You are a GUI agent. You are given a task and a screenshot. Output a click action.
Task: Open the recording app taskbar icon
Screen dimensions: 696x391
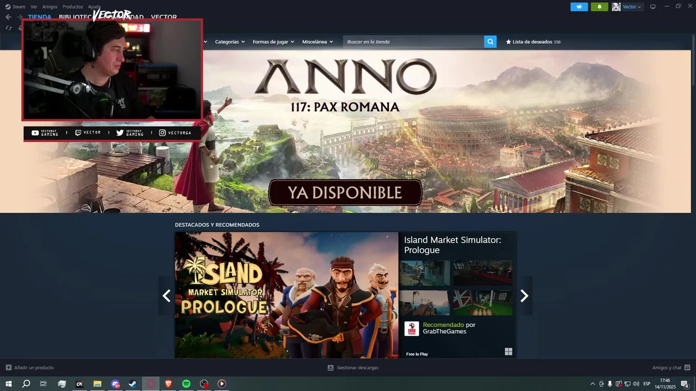tap(204, 384)
